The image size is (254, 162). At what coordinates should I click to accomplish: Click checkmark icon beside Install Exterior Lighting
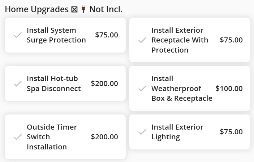coord(142,132)
